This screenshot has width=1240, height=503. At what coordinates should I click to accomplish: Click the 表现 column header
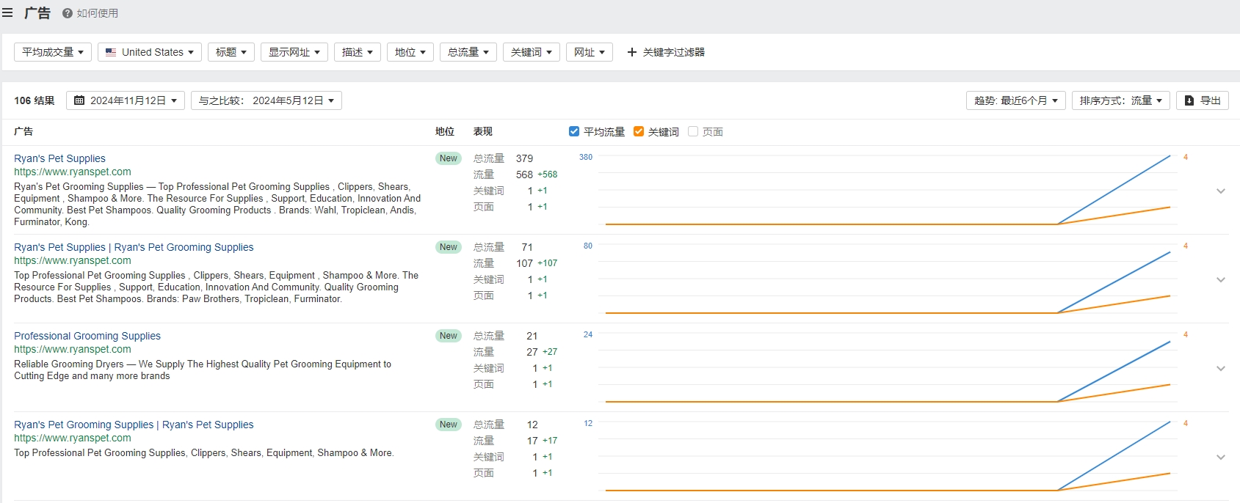[483, 131]
